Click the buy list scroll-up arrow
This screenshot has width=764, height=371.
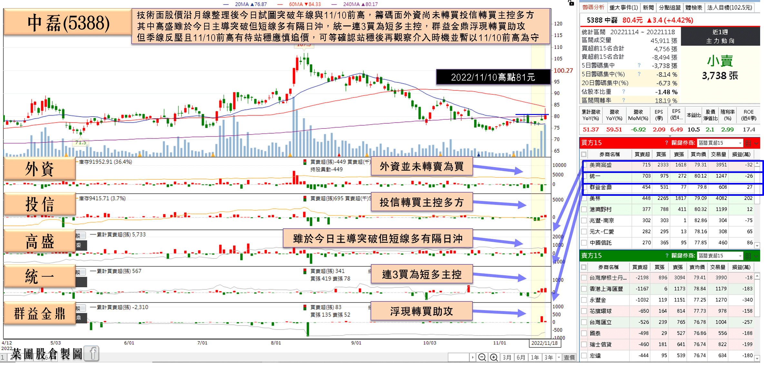(757, 164)
